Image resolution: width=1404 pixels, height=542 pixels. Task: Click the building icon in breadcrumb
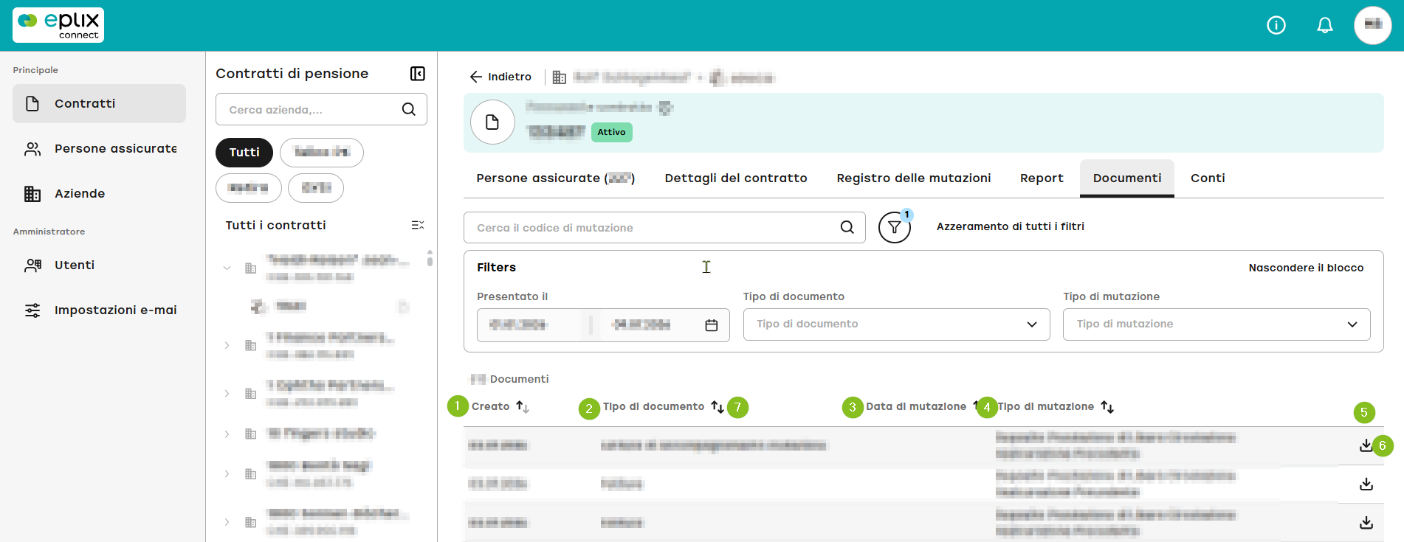560,77
